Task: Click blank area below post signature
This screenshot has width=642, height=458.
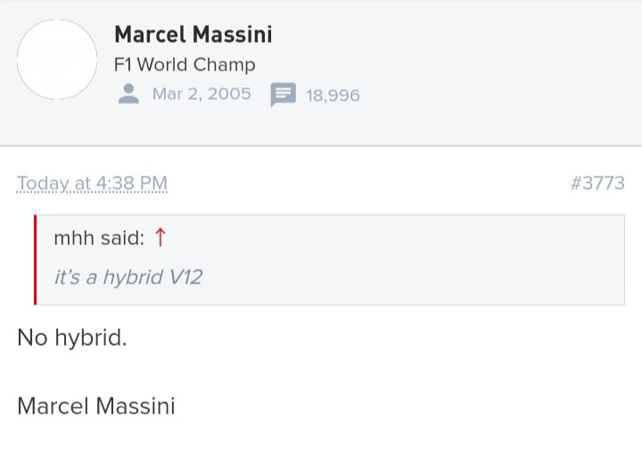Action: [x=321, y=440]
